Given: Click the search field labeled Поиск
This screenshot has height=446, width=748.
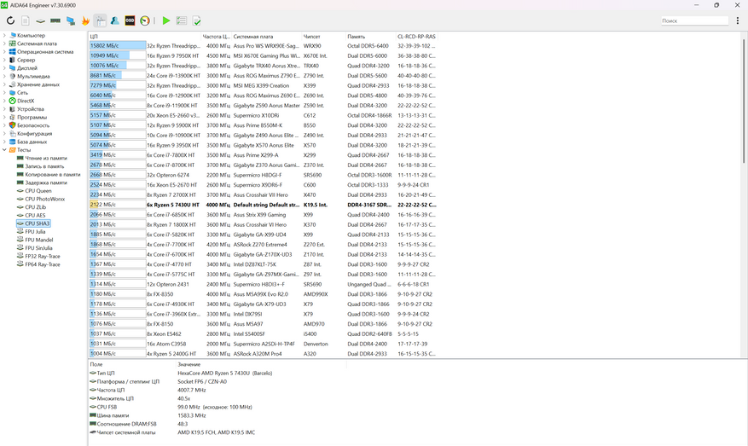Looking at the screenshot, I should click(694, 20).
